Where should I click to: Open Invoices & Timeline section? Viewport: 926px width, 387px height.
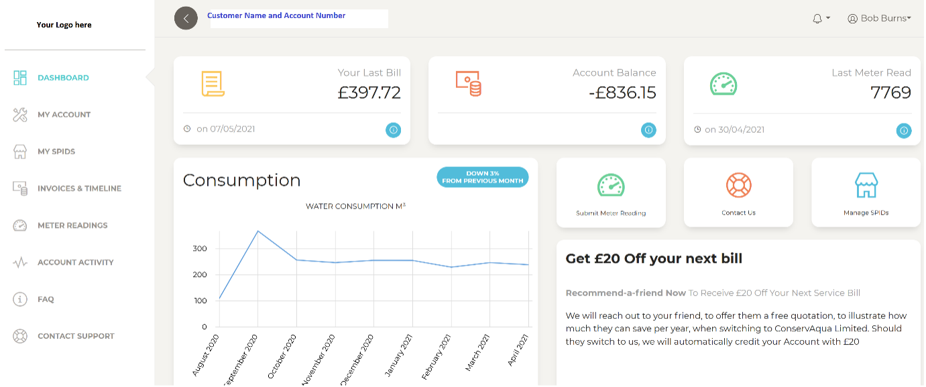click(x=20, y=188)
